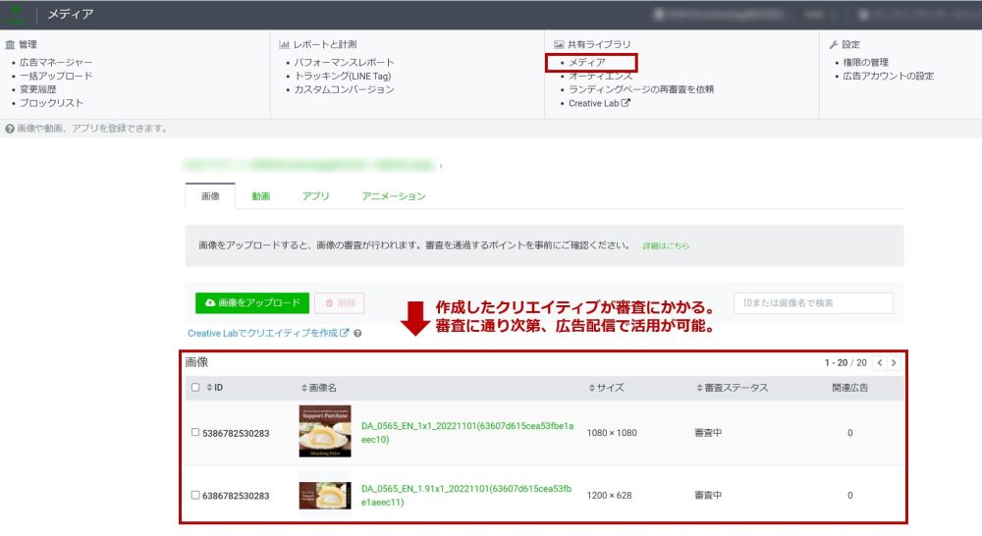Go to next page of image list
The image size is (982, 536).
(x=894, y=362)
